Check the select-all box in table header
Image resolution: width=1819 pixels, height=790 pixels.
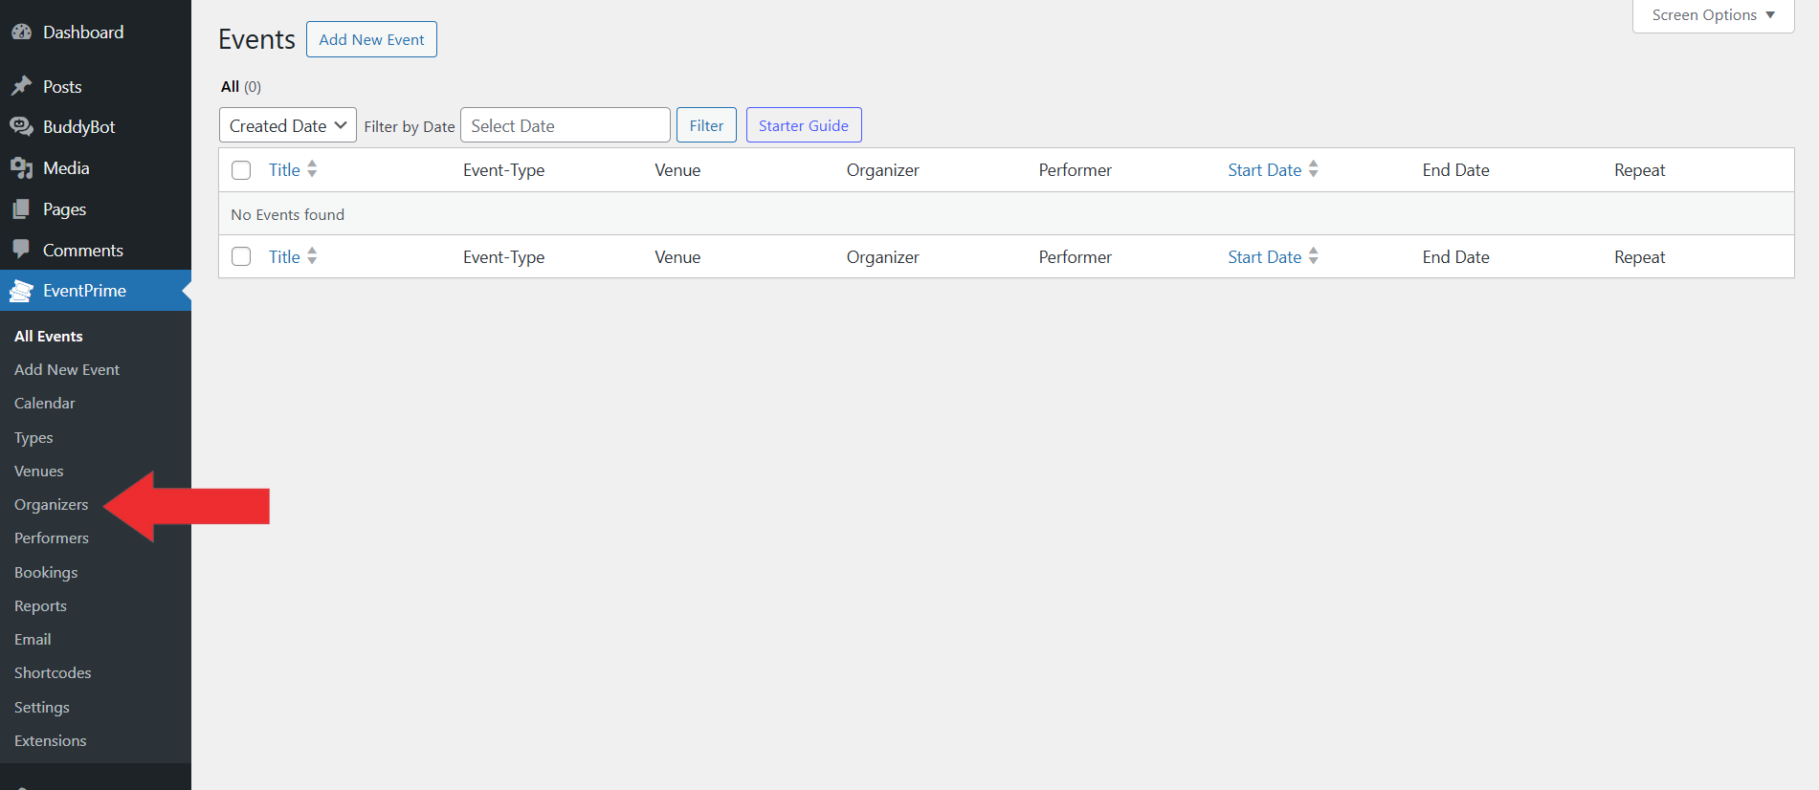[x=241, y=170]
